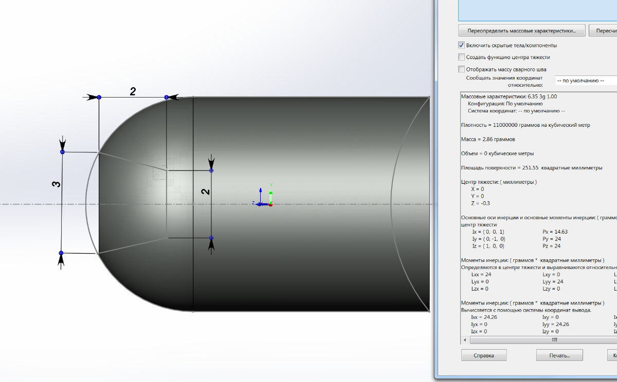Click the horizontal scrollbar thumb in results

coord(554,340)
